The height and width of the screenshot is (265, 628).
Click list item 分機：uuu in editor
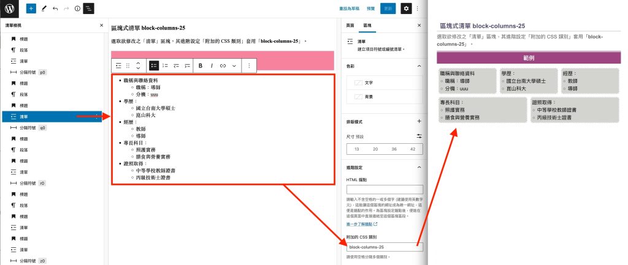pos(147,94)
